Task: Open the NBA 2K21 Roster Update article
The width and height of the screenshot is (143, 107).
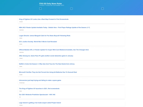Action: pos(55,27)
